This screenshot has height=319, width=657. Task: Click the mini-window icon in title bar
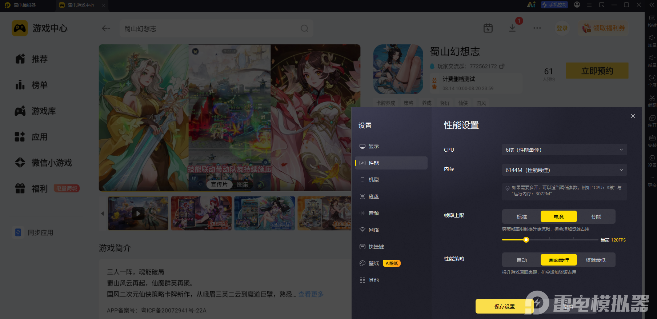[x=602, y=5]
